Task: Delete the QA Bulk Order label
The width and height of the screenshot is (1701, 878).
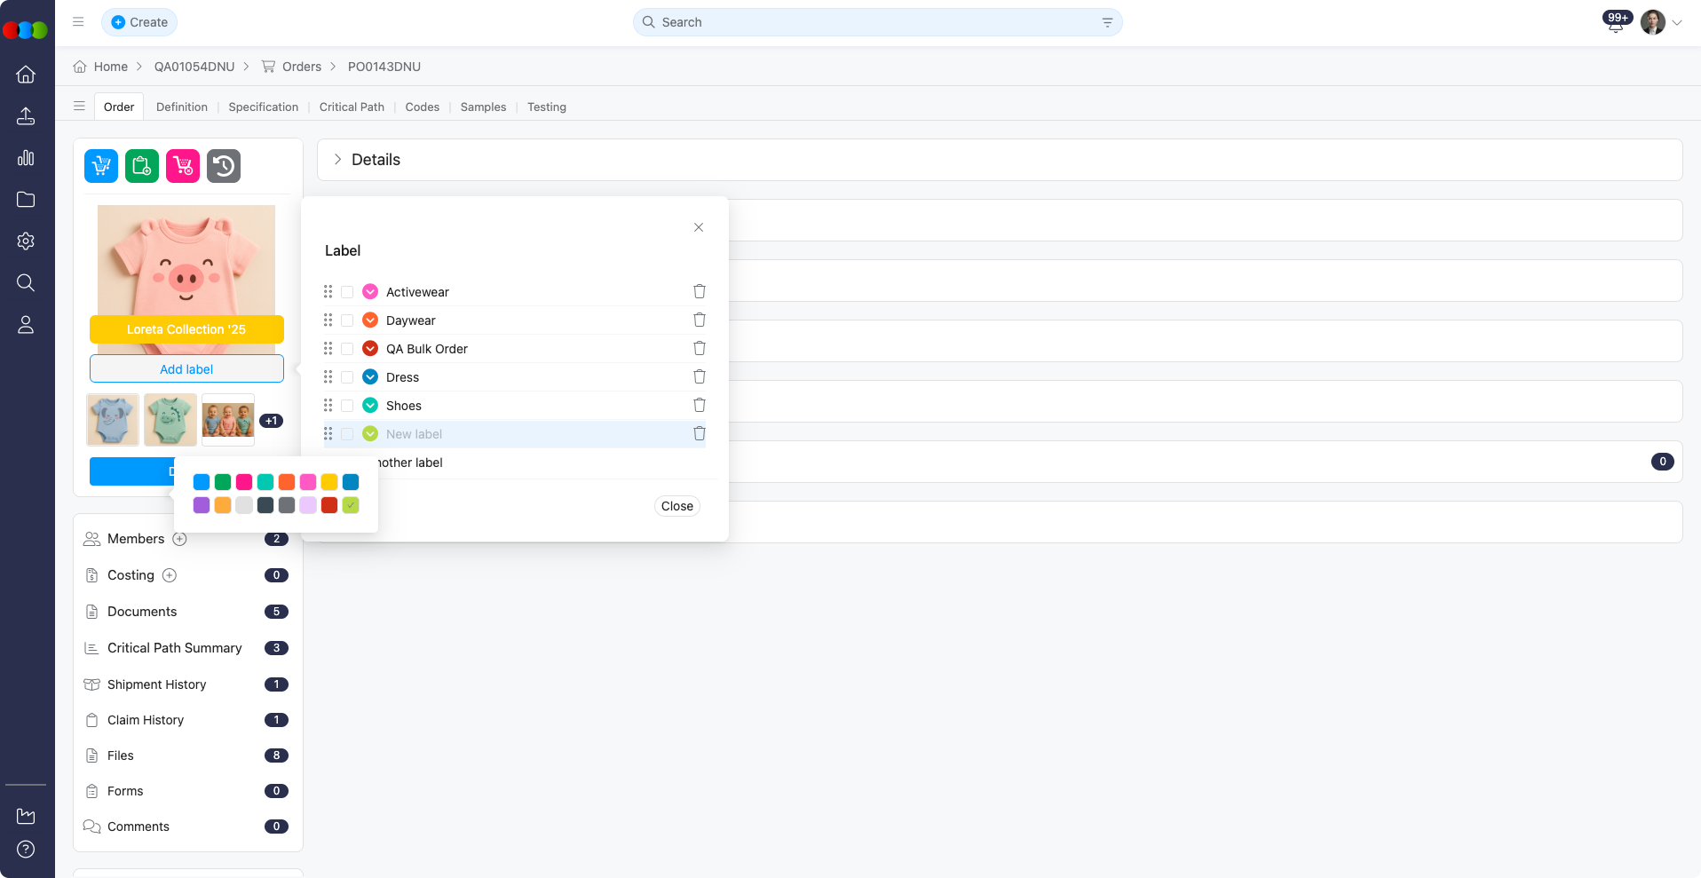Action: 700,349
